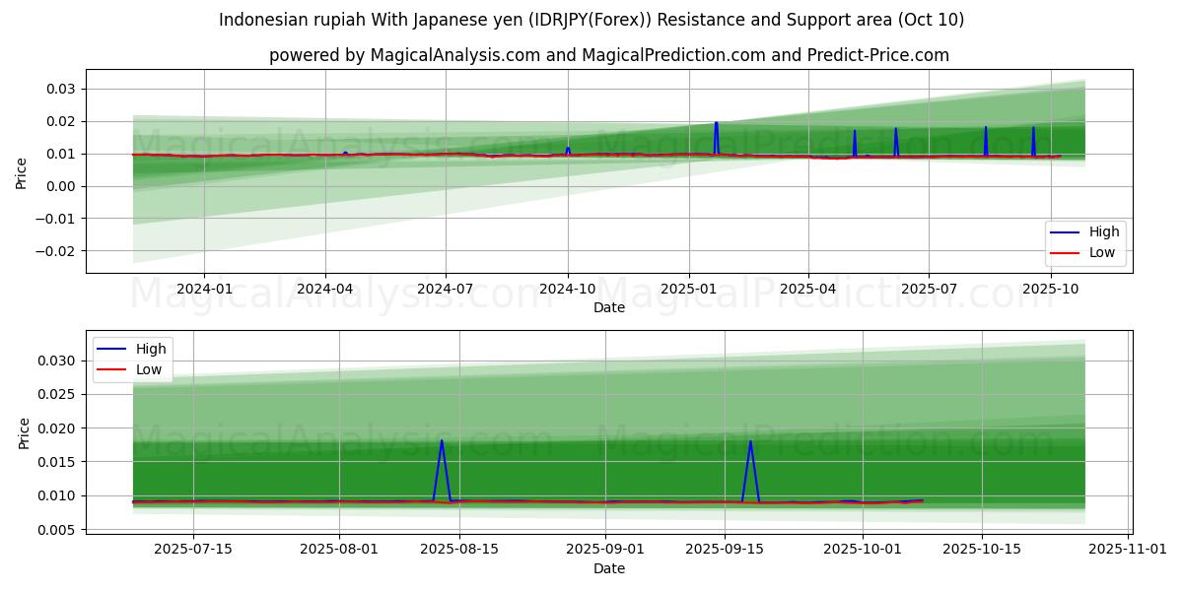Viewport: 1183px width, 591px height.
Task: Click the bottom chart spike near 2025-08-15
Action: [442, 442]
